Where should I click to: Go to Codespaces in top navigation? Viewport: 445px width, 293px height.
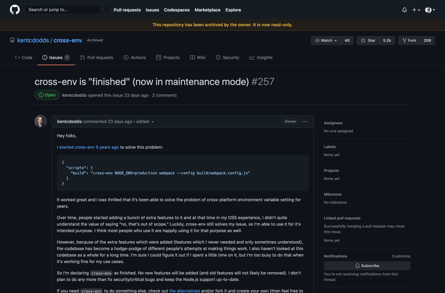click(177, 10)
